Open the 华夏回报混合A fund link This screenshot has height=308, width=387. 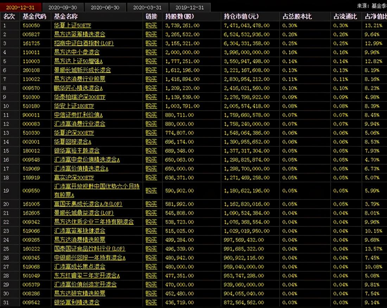click(72, 142)
